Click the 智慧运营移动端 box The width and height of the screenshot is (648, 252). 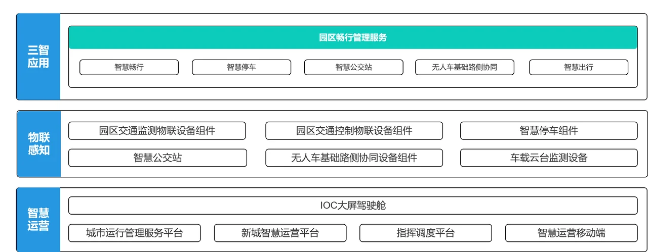click(571, 233)
